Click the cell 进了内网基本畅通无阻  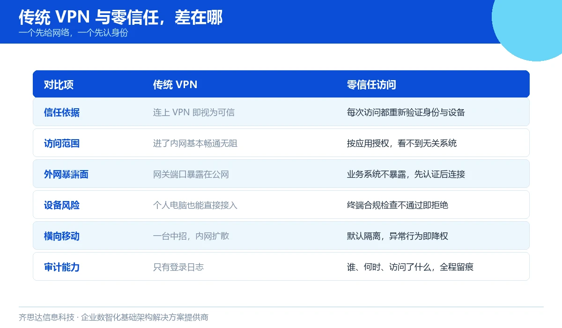point(195,143)
